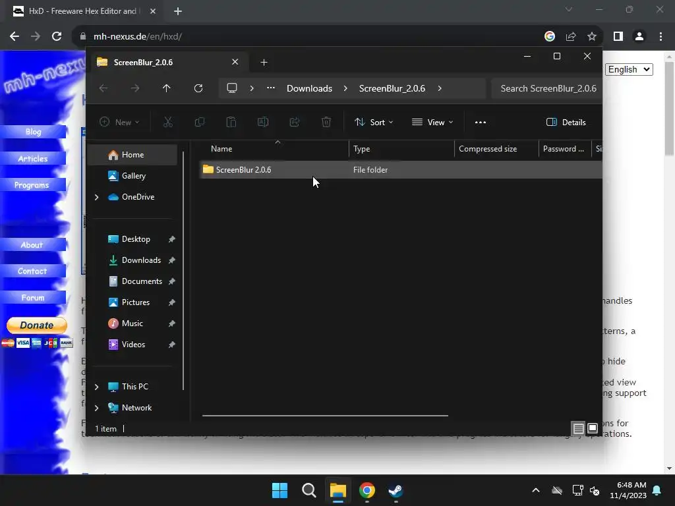Screen dimensions: 675x506
Task: Click the Explorer horizontal scrollbar
Action: pos(325,416)
